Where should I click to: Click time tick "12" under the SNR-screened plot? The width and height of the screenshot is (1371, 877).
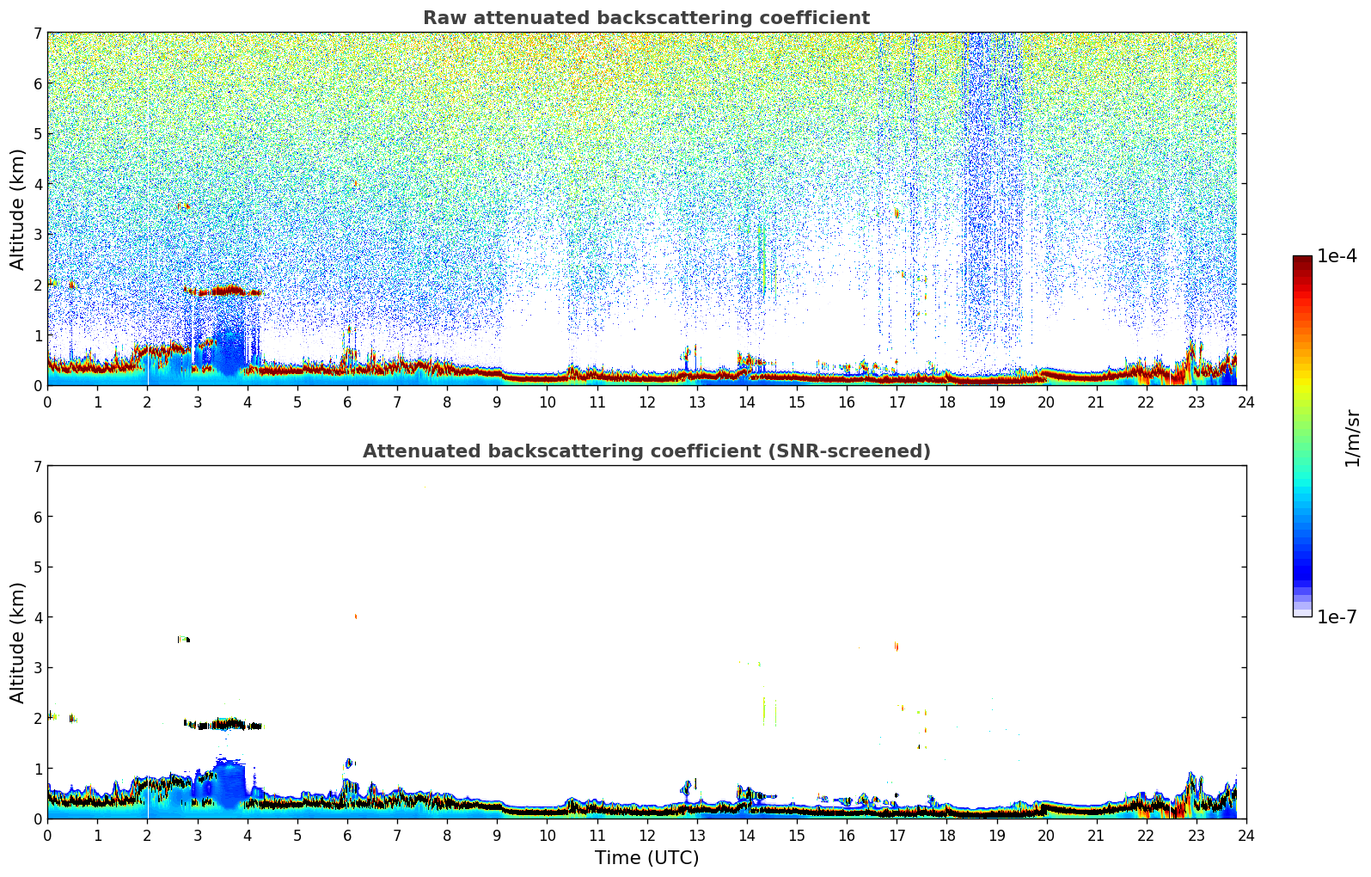tap(646, 835)
